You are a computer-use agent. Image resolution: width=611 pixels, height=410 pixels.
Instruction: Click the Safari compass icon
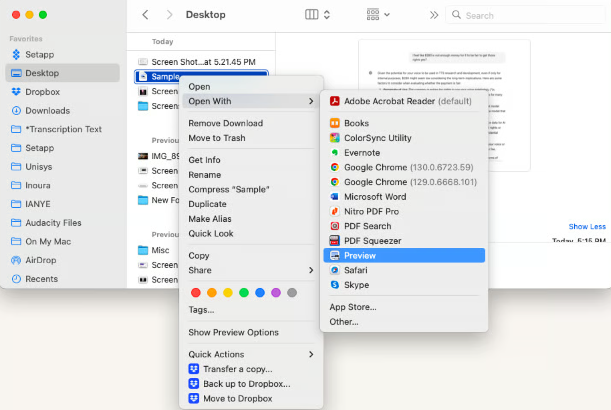335,270
